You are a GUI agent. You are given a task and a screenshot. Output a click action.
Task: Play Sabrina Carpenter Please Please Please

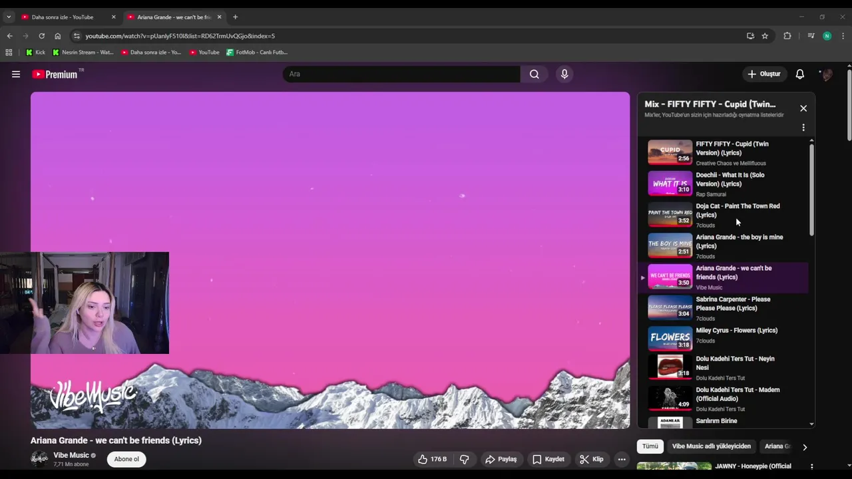pyautogui.click(x=724, y=308)
